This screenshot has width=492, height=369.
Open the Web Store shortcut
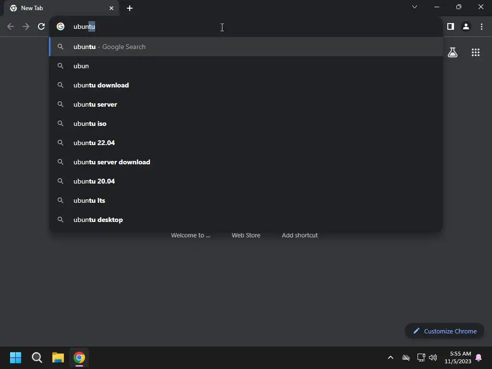pyautogui.click(x=246, y=235)
